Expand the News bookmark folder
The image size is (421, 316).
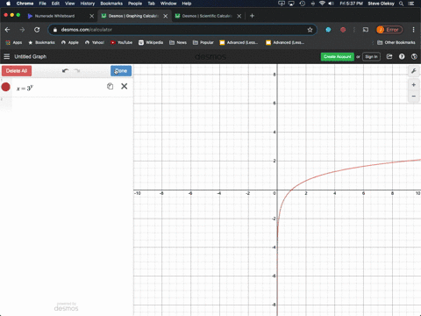tap(178, 42)
